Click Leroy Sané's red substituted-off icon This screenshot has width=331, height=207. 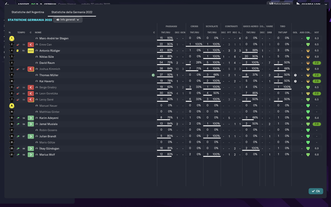31,100
